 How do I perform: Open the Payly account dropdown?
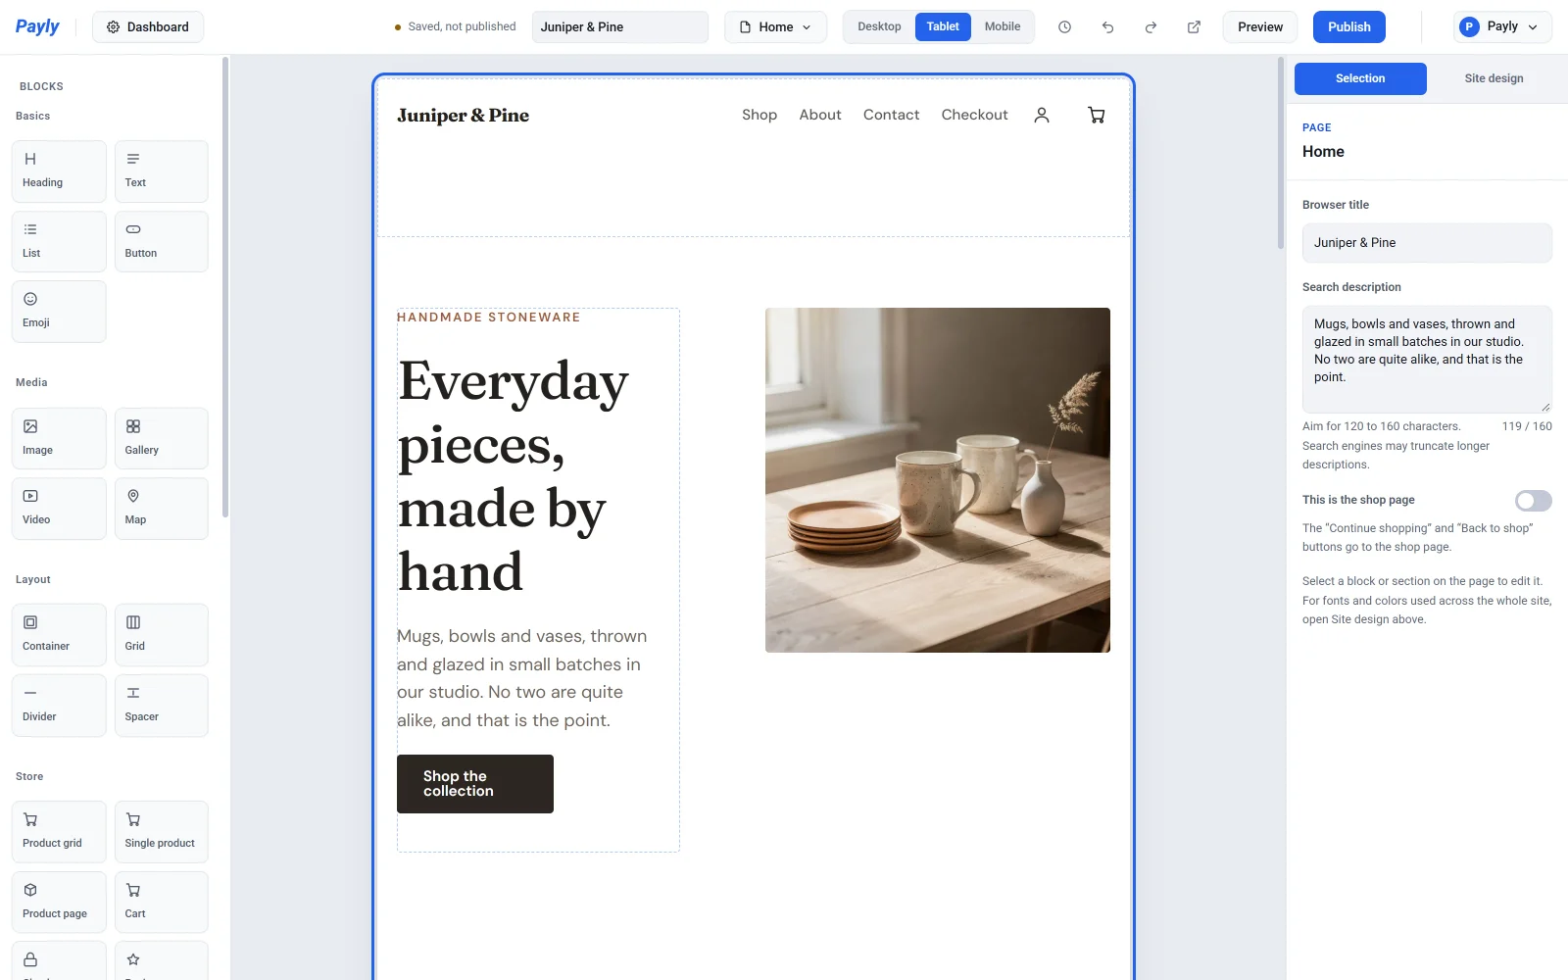click(1502, 27)
